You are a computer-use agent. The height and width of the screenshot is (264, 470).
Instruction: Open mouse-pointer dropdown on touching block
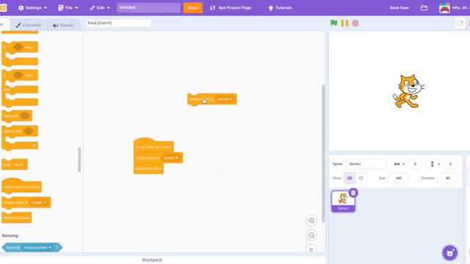click(37, 248)
